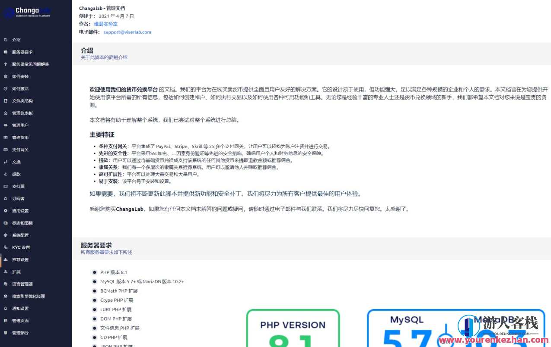Screen dimensions: 551x347
Task: Open 管理仪表板 via its dashboard icon
Action: click(6, 113)
